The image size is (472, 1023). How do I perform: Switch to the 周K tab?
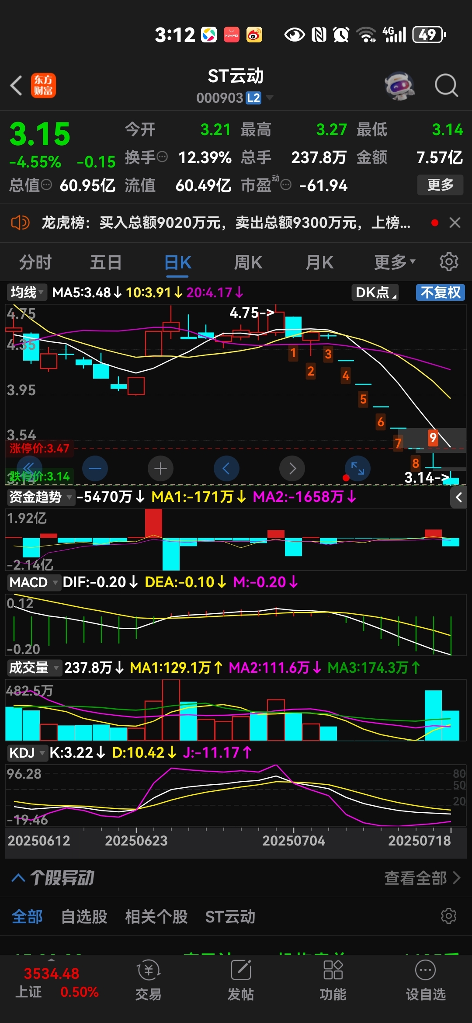click(248, 262)
